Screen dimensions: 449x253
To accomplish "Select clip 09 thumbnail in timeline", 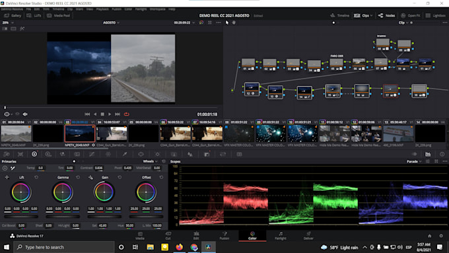I will 270,134.
